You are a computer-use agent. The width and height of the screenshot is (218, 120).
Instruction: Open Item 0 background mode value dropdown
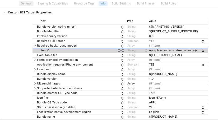203,51
